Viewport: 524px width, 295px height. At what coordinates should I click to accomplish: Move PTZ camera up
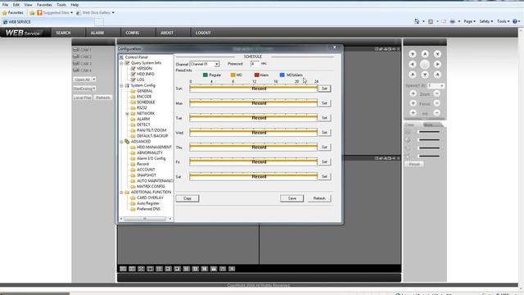pos(425,54)
